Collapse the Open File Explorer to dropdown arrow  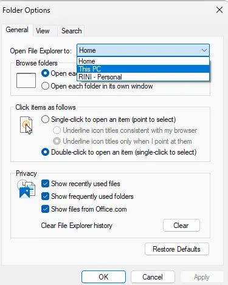(204, 50)
